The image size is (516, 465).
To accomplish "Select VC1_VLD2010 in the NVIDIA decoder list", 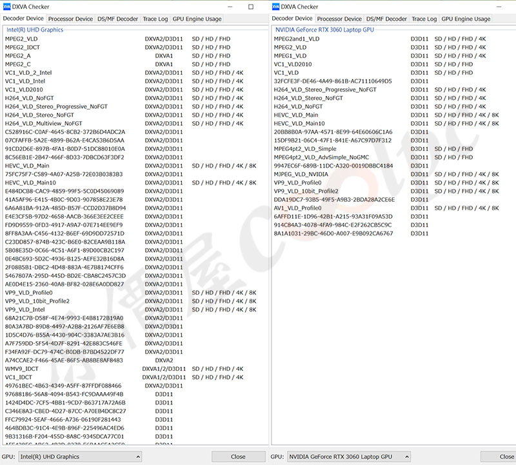I will pos(373,64).
